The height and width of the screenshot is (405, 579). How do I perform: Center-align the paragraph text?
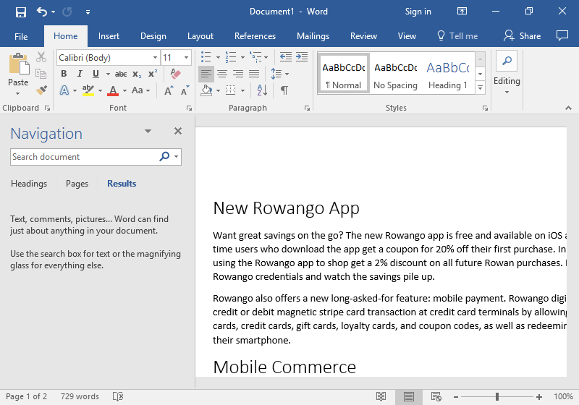[x=222, y=74]
